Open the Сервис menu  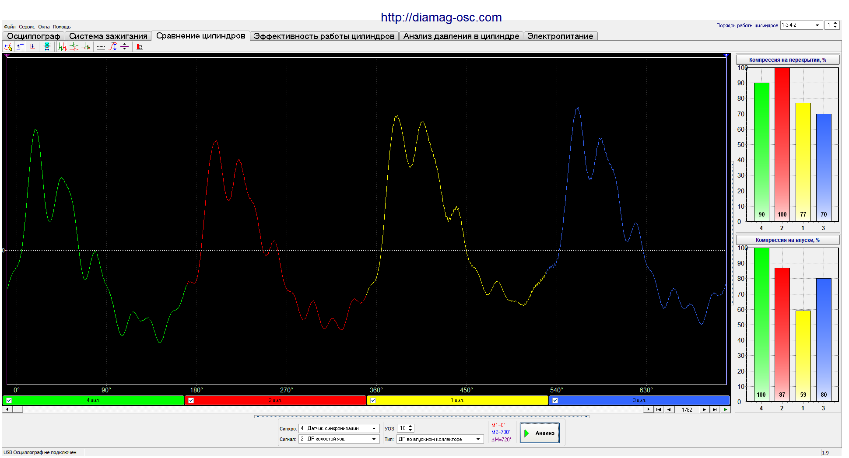tap(27, 27)
